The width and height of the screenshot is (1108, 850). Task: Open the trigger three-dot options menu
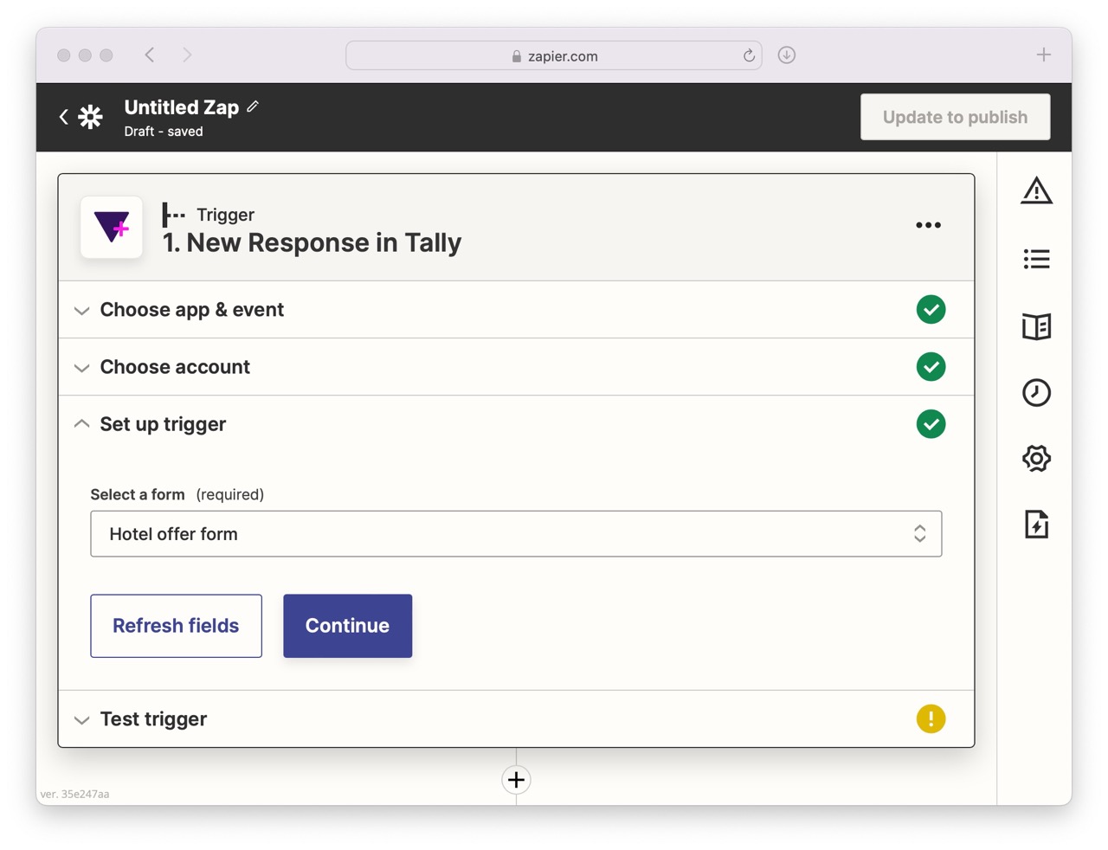point(928,225)
